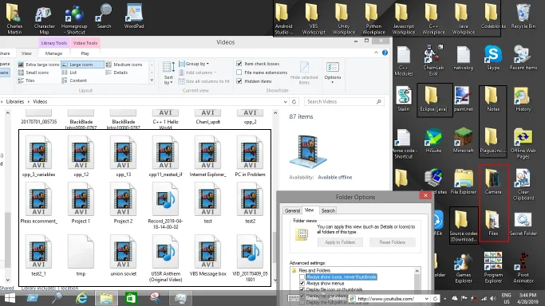545x306 pixels.
Task: Click Reset Folders button
Action: click(393, 242)
